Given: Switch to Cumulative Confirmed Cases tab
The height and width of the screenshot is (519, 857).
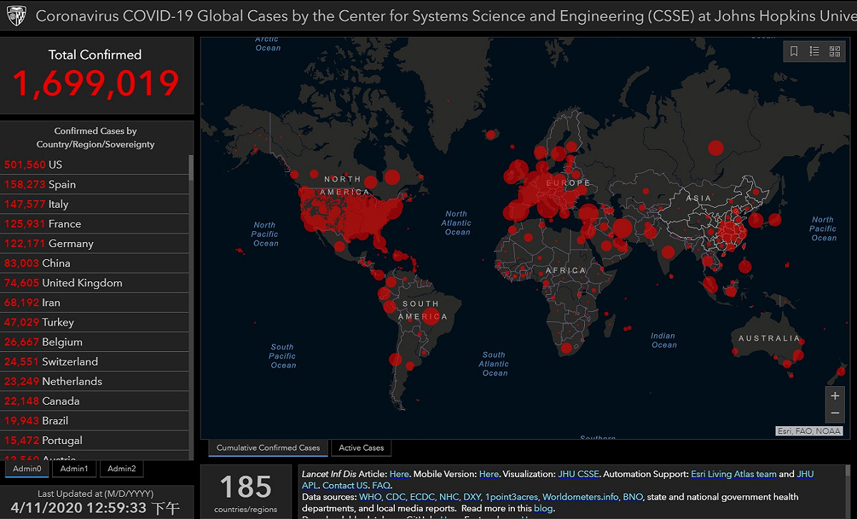Looking at the screenshot, I should tap(269, 448).
